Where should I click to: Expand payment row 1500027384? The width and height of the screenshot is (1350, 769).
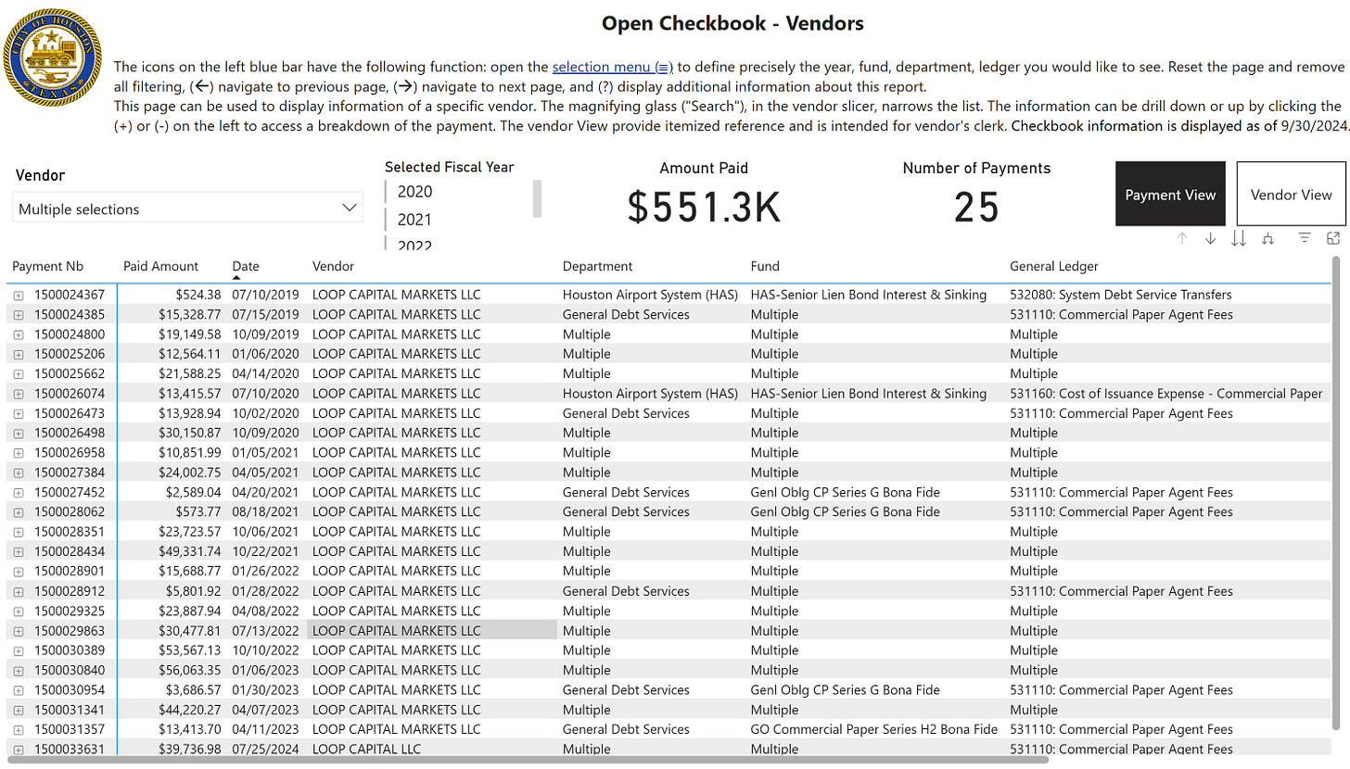19,473
